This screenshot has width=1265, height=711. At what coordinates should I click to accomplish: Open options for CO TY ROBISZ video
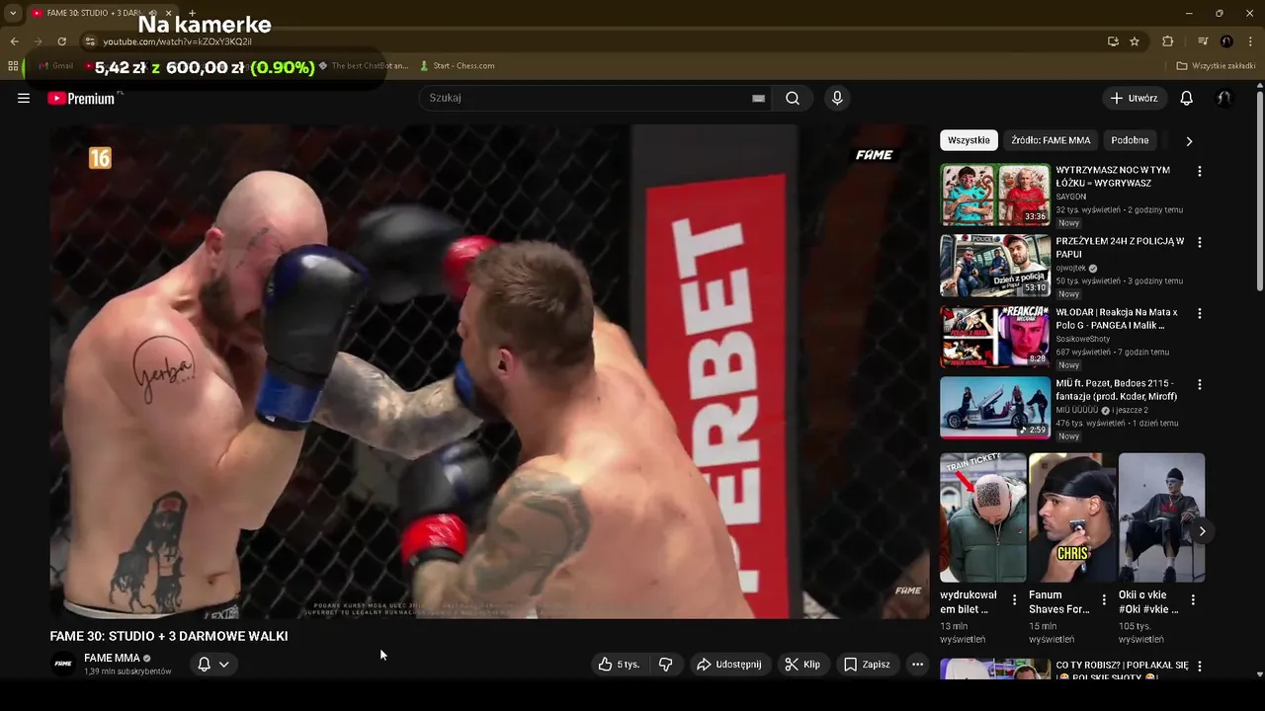pyautogui.click(x=1200, y=668)
